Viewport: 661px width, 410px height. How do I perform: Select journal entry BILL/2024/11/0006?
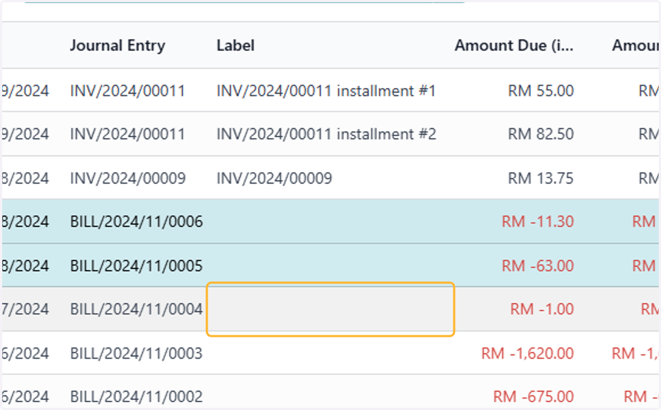point(137,221)
